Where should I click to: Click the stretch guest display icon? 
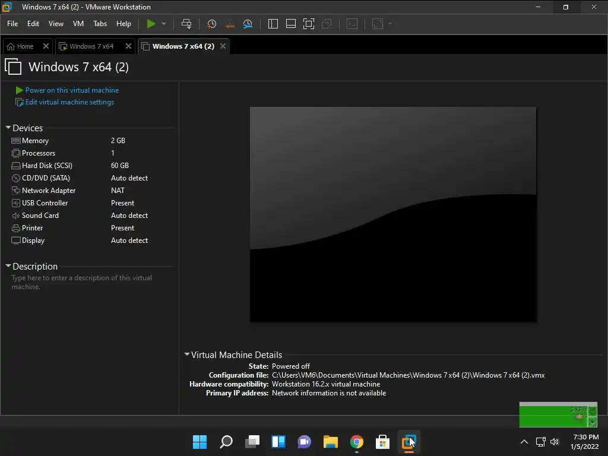pyautogui.click(x=378, y=24)
